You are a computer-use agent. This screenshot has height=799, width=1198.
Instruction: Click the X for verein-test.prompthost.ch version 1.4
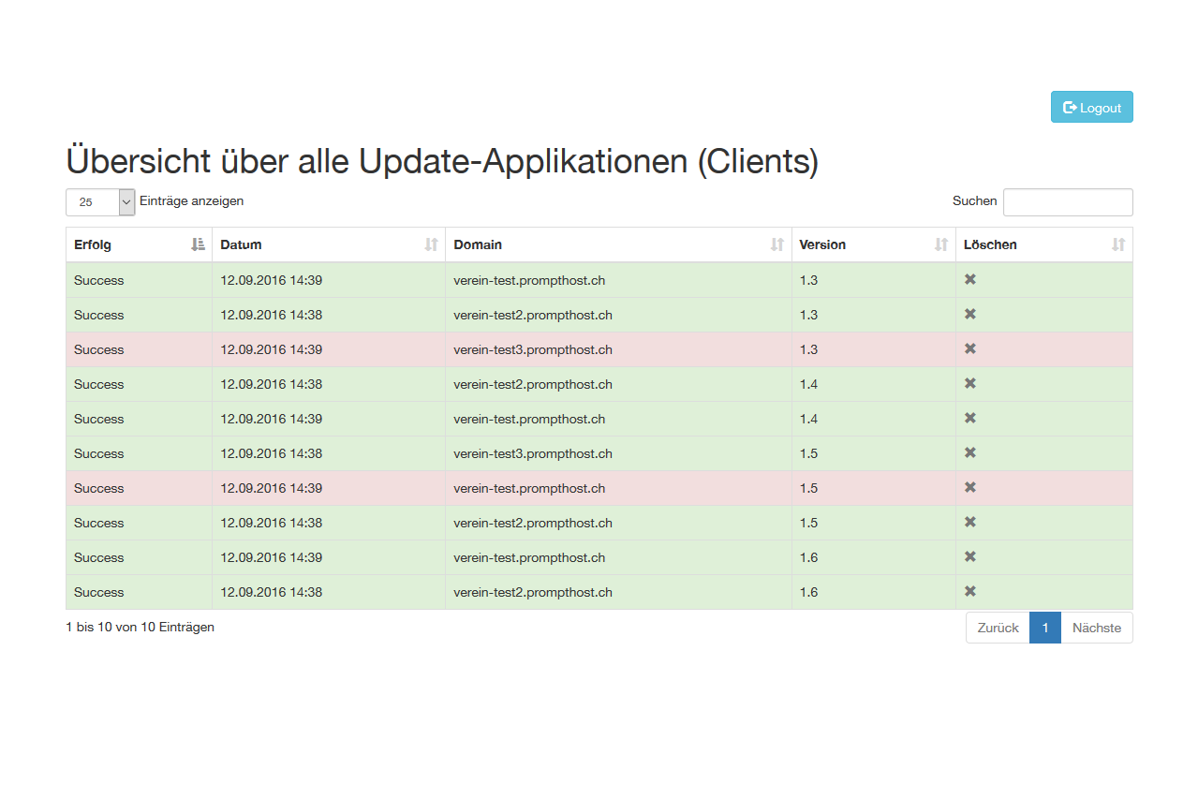970,418
